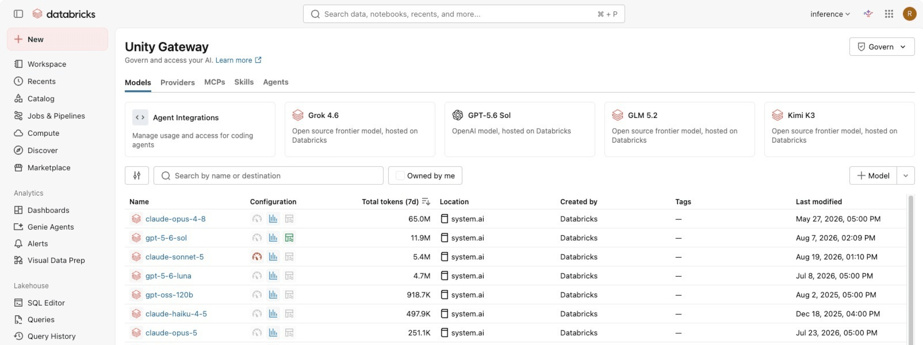Follow the Learn more link
The image size is (923, 345).
(238, 60)
